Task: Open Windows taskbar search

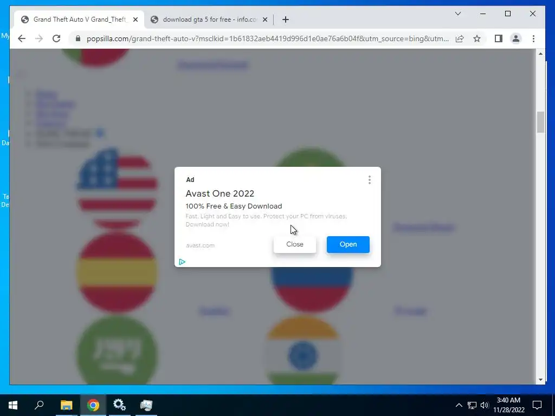Action: click(x=39, y=405)
